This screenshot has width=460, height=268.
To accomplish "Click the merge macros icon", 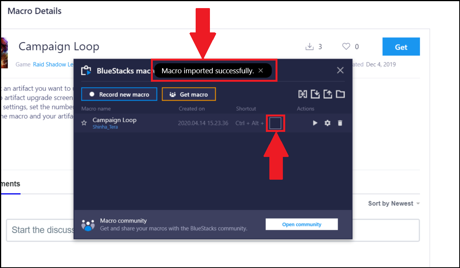I will point(303,94).
